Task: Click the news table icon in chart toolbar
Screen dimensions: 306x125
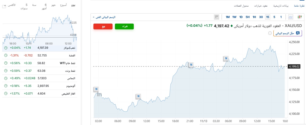Action: click(x=217, y=17)
